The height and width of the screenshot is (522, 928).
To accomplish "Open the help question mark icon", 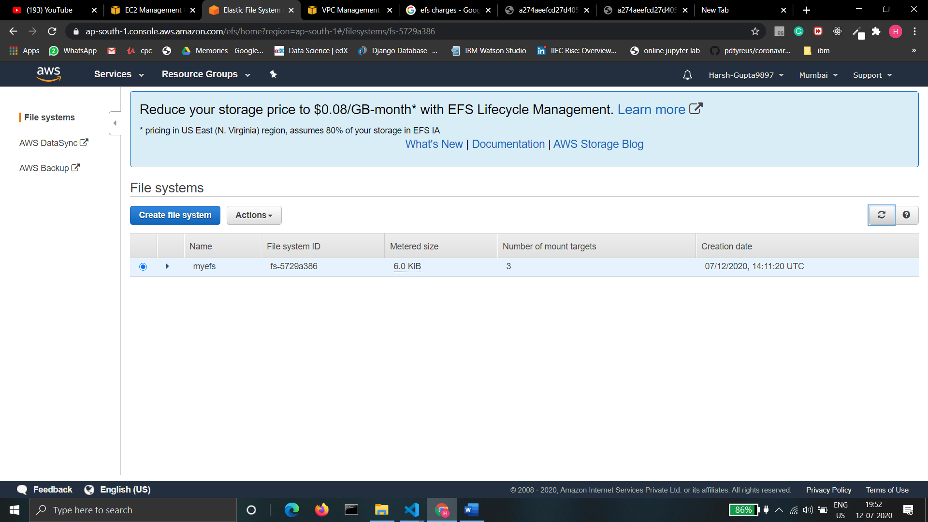I will pyautogui.click(x=906, y=215).
